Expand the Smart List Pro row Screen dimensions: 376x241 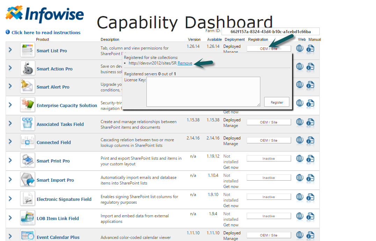(10, 50)
